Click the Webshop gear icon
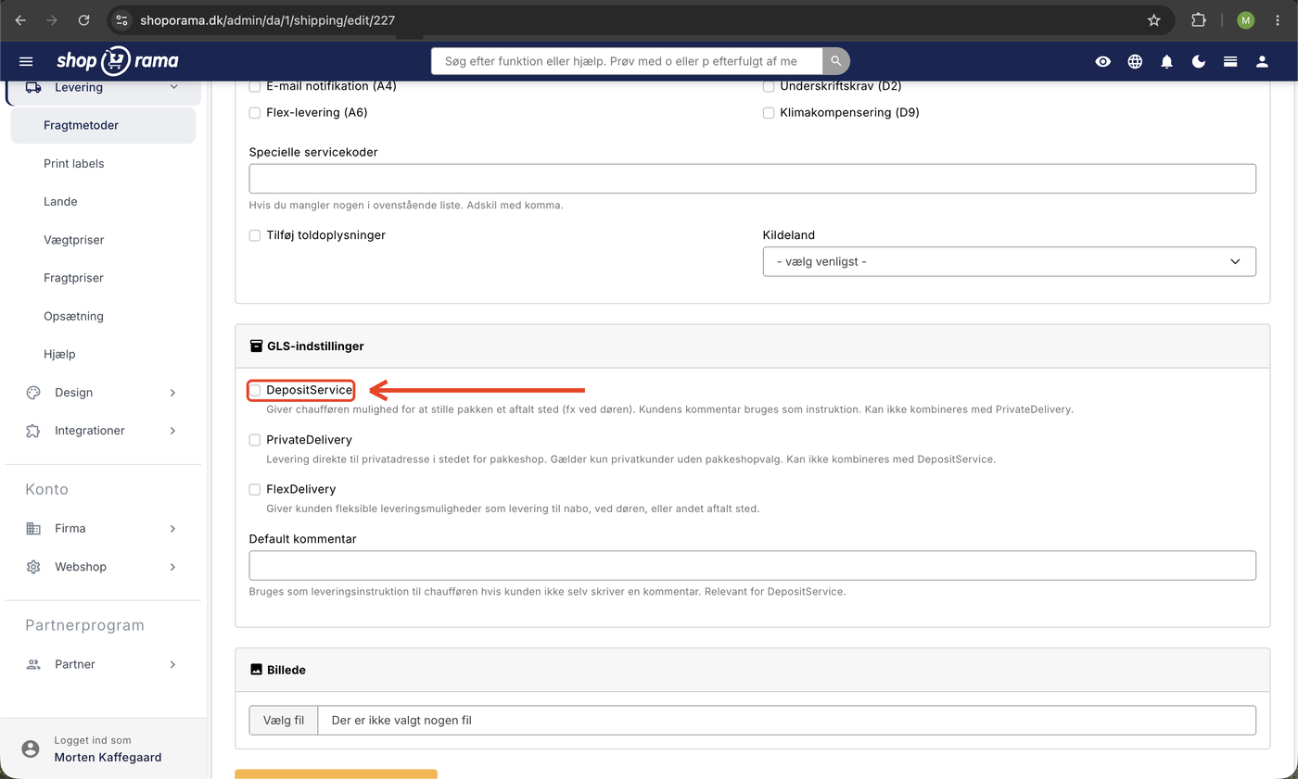 33,567
